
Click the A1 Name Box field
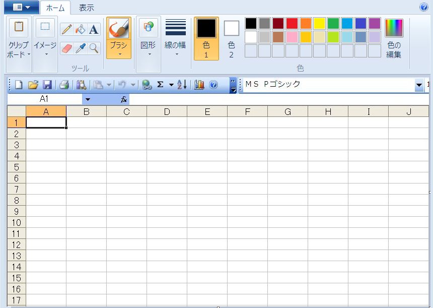pos(44,99)
